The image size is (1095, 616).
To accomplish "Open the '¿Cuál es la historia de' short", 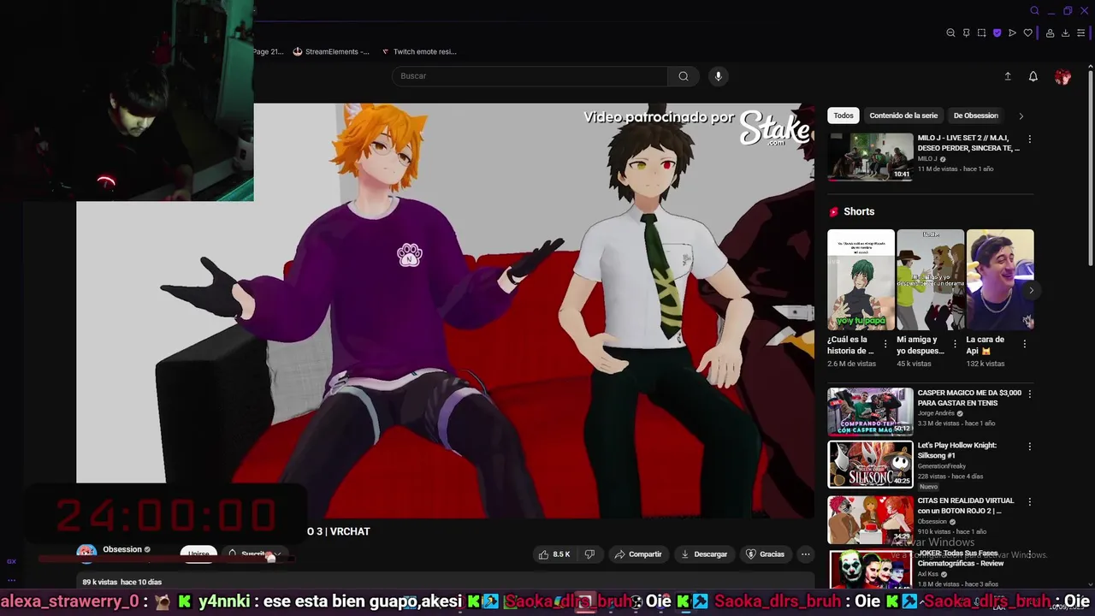I will [861, 280].
